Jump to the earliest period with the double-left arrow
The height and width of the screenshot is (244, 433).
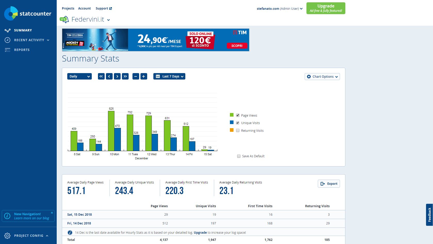pos(101,76)
